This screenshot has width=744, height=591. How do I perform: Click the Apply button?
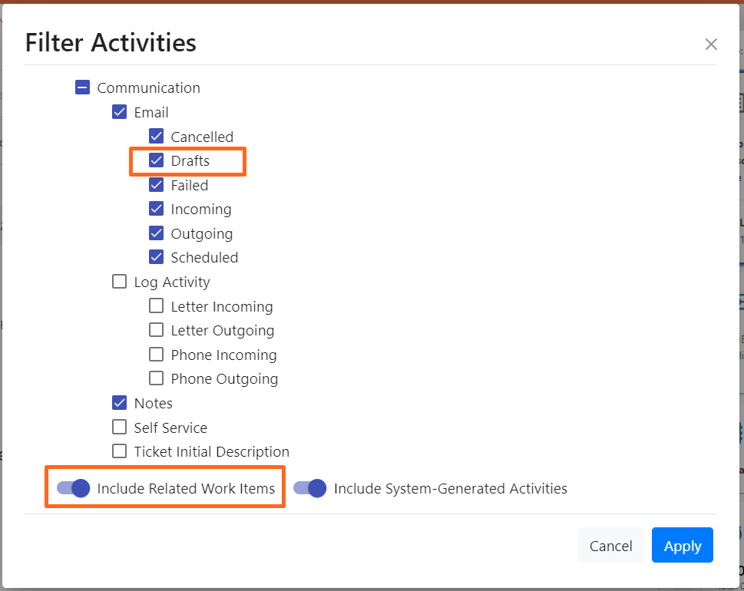click(682, 546)
